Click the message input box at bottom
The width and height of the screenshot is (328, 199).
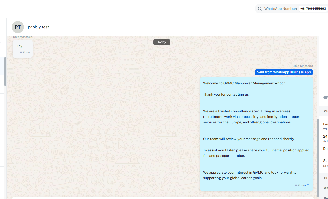pyautogui.click(x=162, y=198)
